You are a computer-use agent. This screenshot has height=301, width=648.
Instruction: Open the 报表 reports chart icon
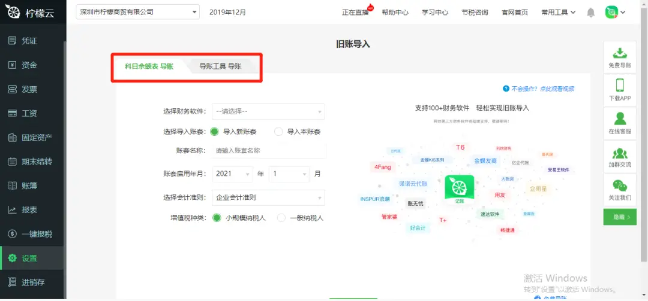(x=13, y=210)
